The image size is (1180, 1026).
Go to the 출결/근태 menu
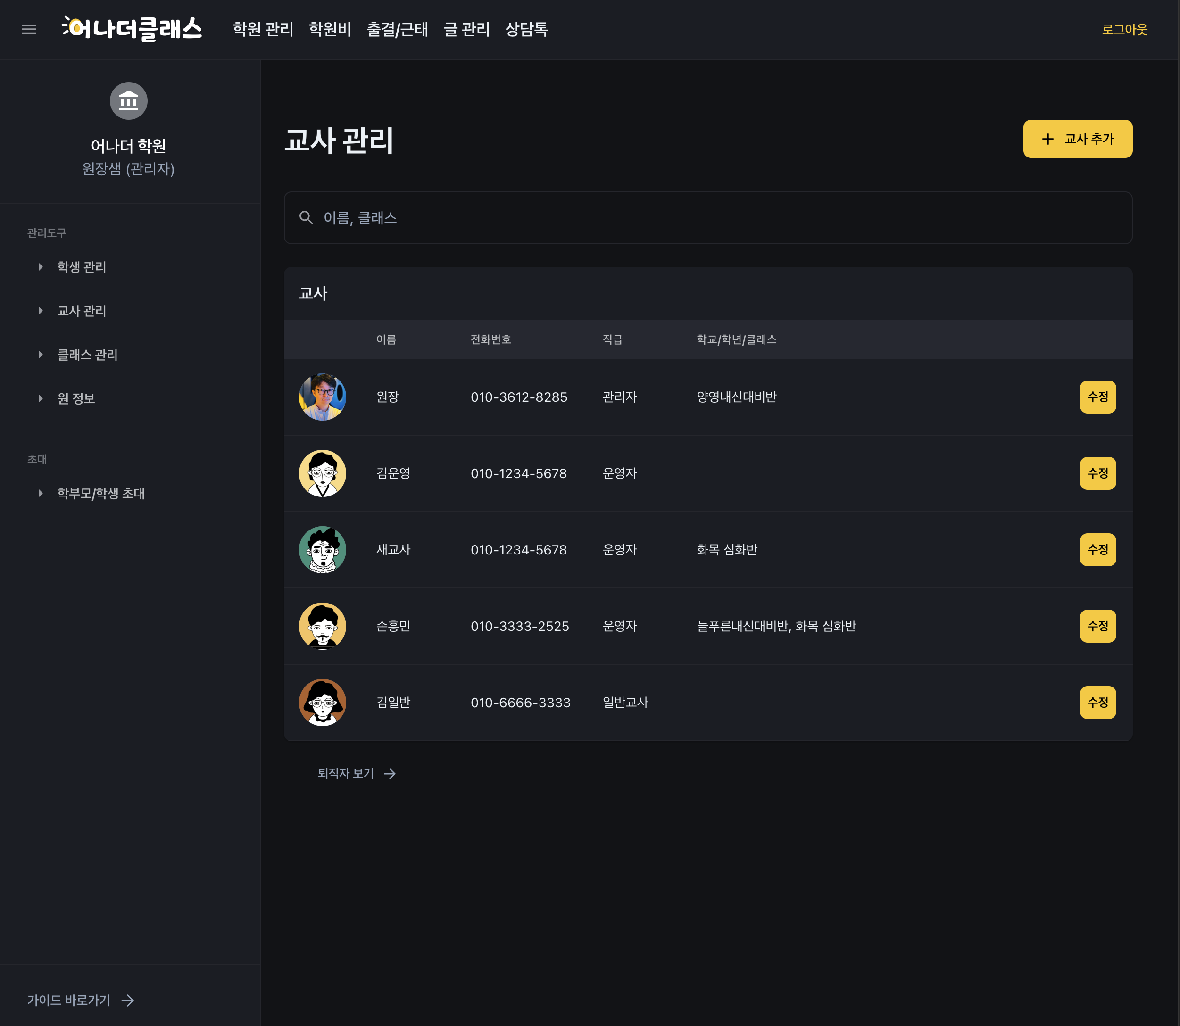pyautogui.click(x=397, y=29)
